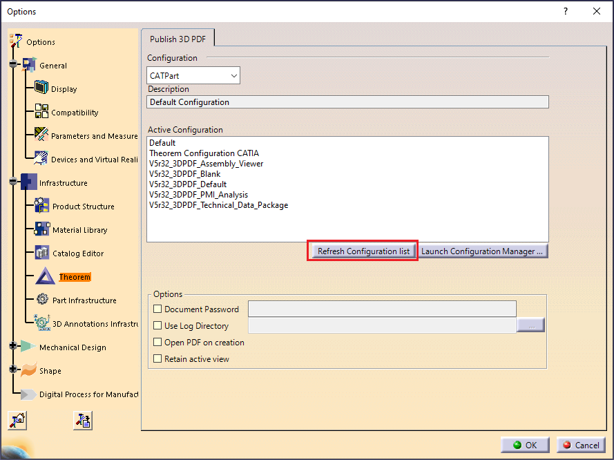Open 3D Annotations Infrastructure icon
This screenshot has height=460, width=614.
click(x=42, y=323)
